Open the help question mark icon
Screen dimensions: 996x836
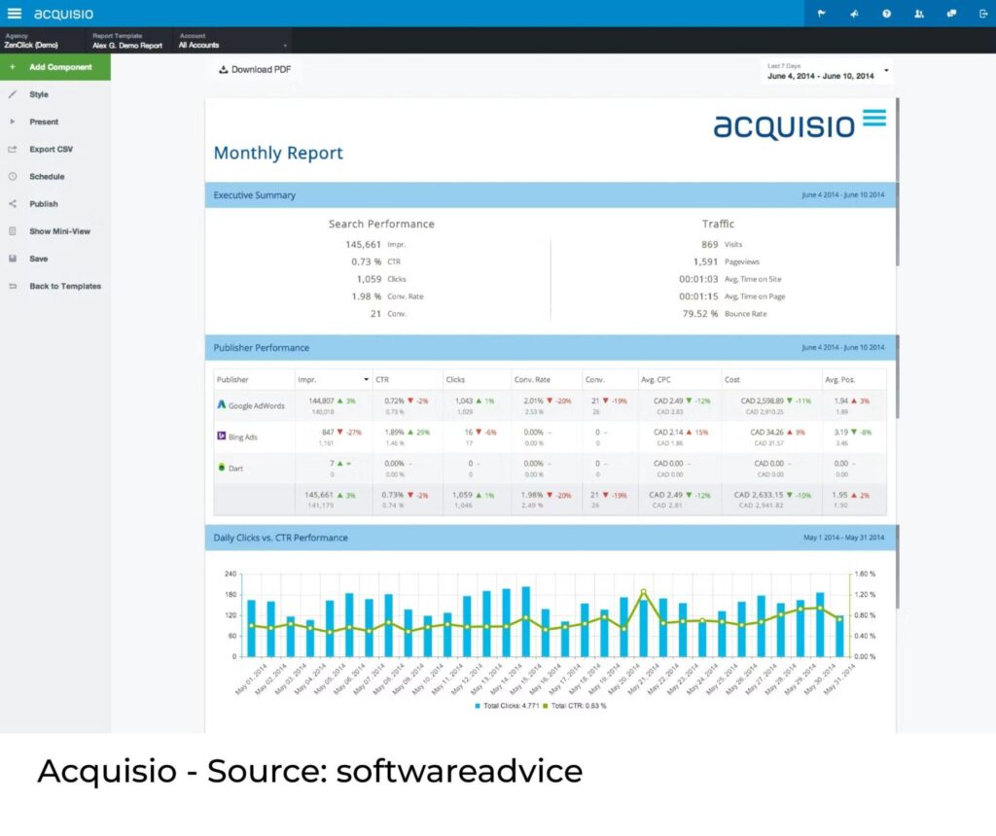tap(886, 14)
